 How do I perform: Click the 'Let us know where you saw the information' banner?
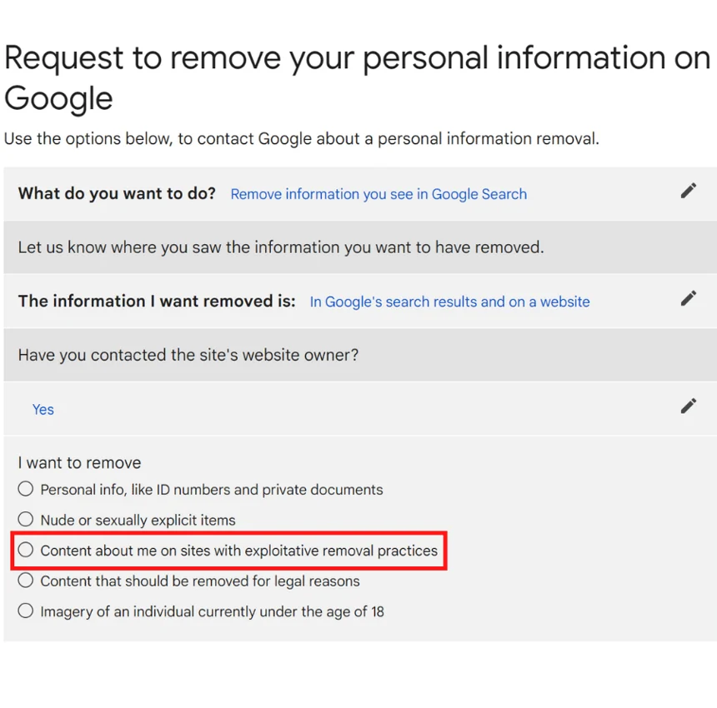click(x=360, y=247)
